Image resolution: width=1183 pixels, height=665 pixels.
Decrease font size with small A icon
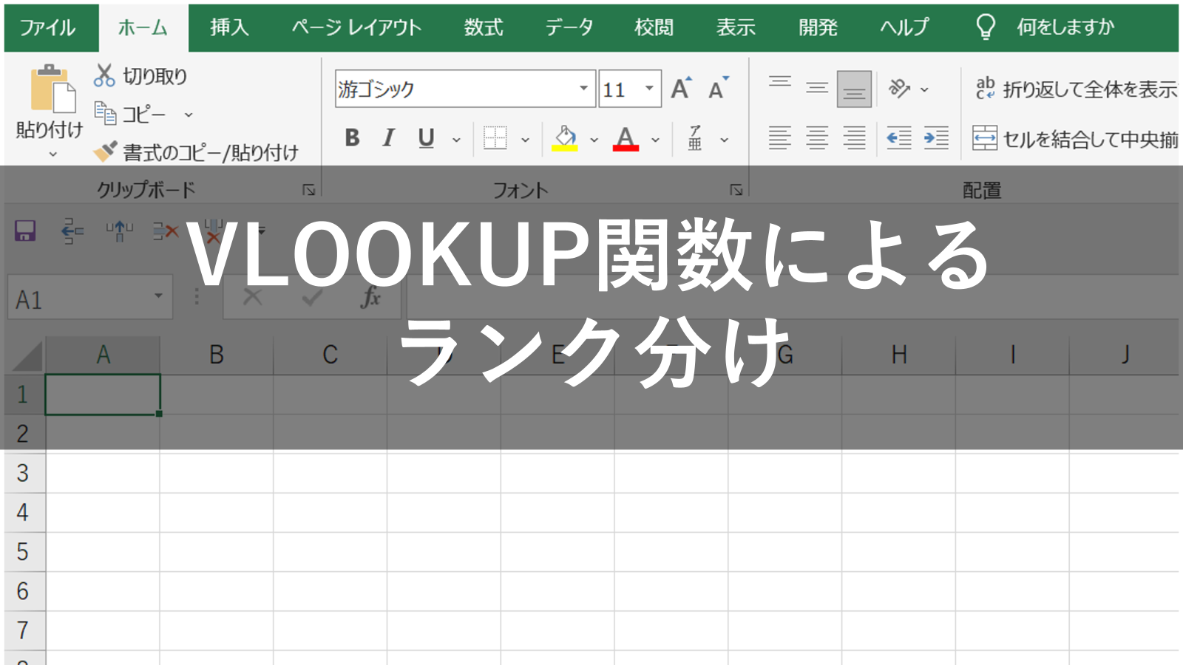point(717,89)
